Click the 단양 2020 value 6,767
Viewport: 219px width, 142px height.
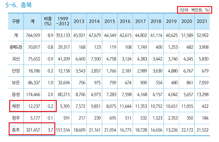tap(188, 71)
